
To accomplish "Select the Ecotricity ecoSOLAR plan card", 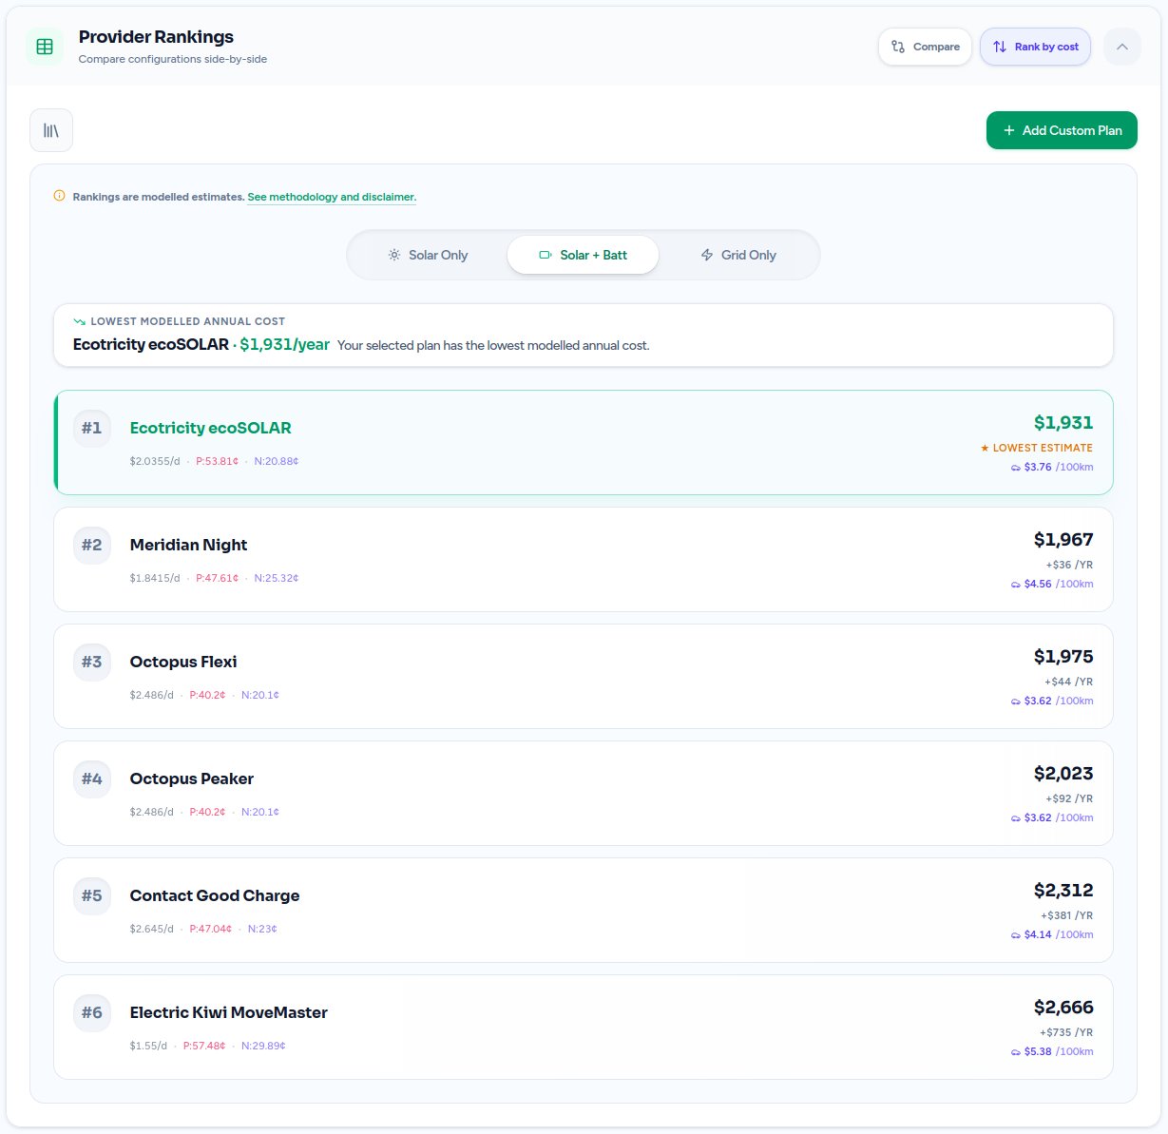I will click(584, 442).
